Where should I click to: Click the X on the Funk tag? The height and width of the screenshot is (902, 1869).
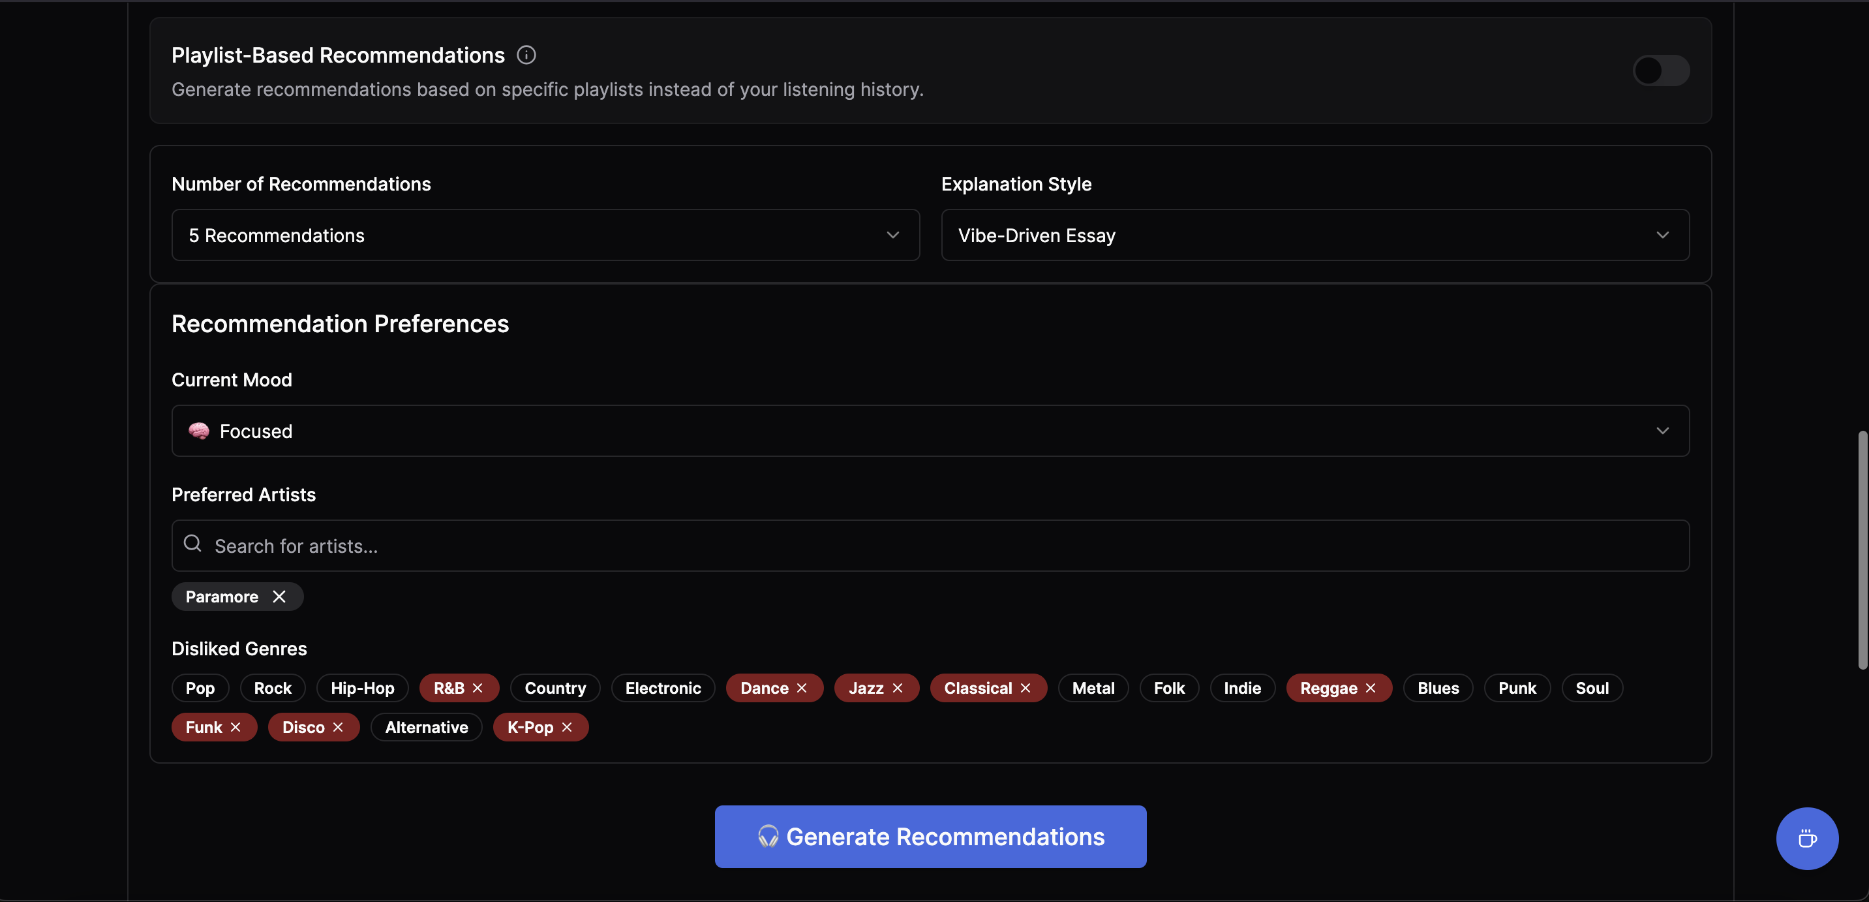pos(235,727)
